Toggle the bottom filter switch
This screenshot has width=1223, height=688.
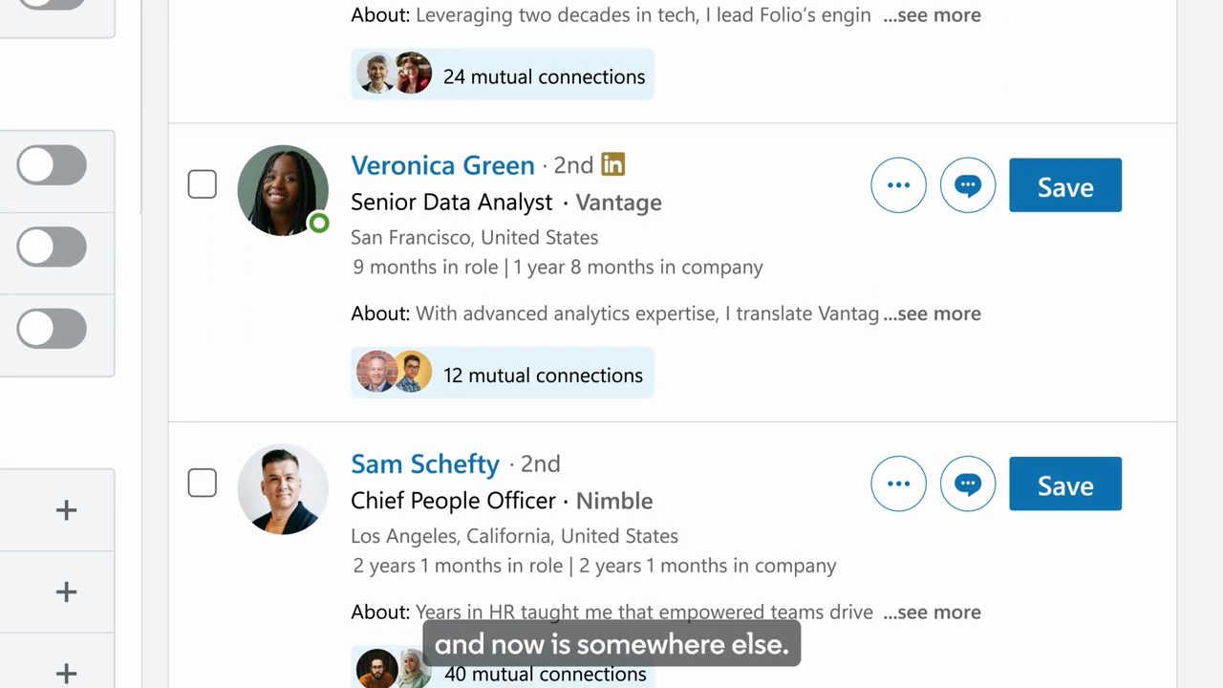click(x=52, y=329)
